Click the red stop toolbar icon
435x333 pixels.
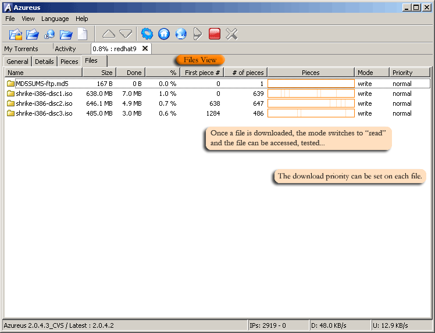click(x=215, y=34)
